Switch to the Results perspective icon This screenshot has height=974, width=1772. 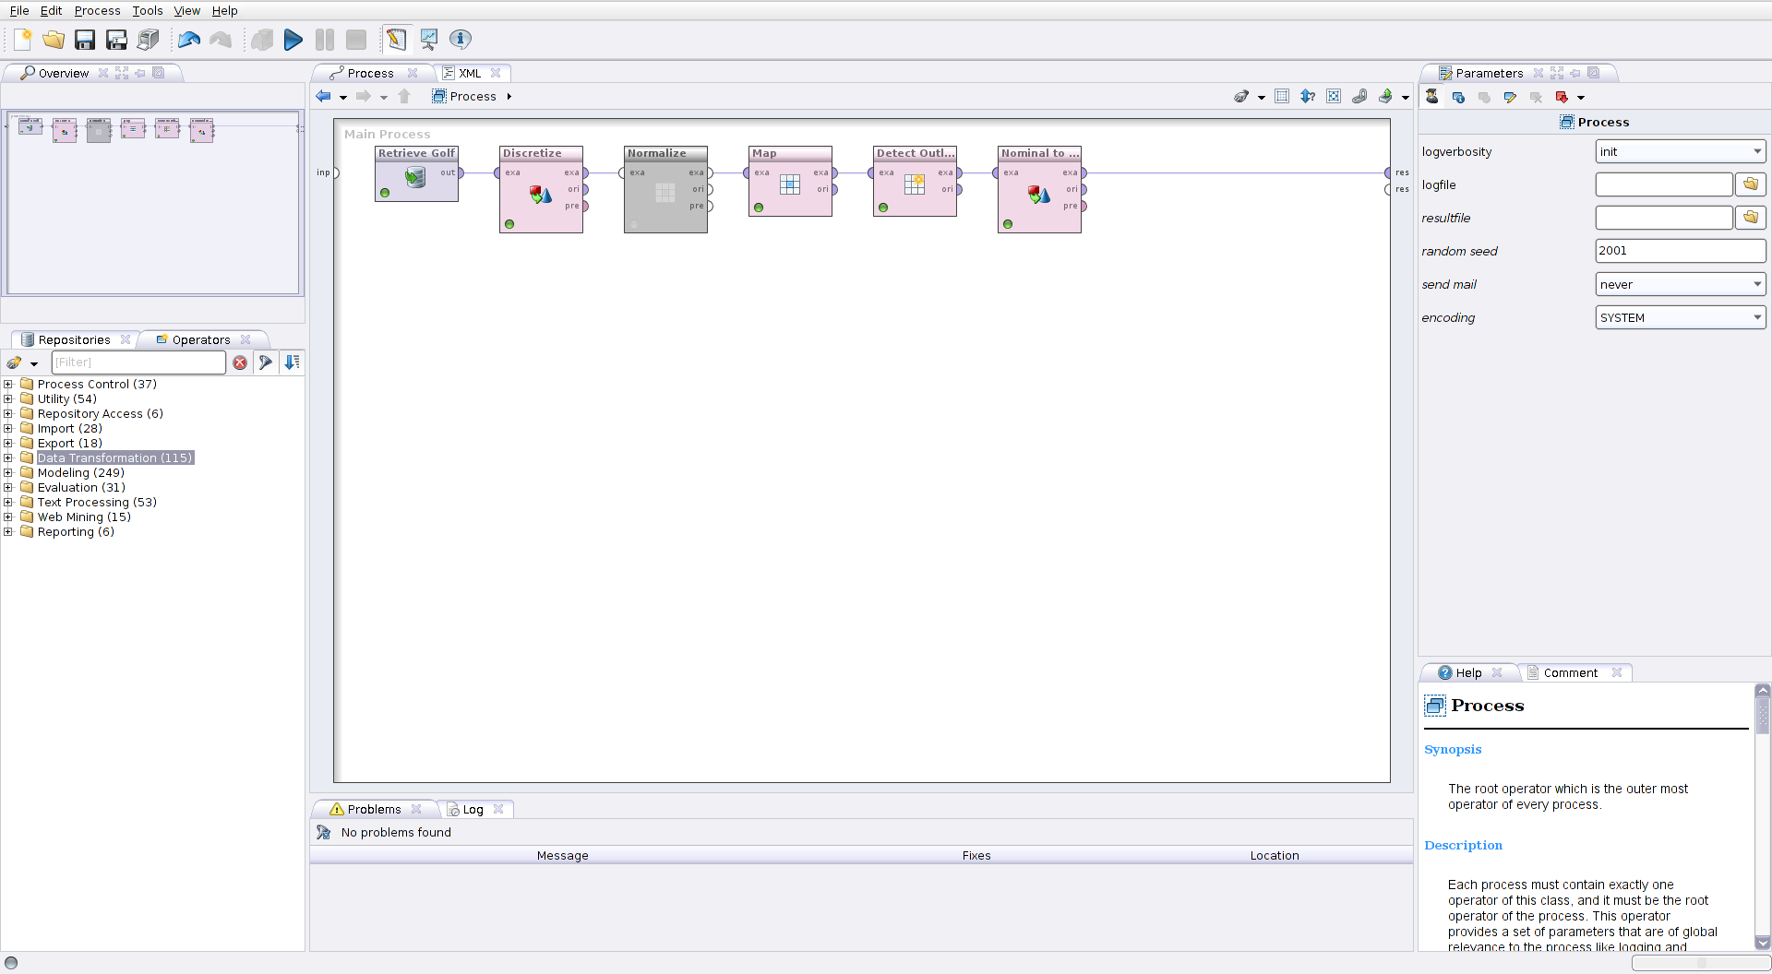click(428, 40)
